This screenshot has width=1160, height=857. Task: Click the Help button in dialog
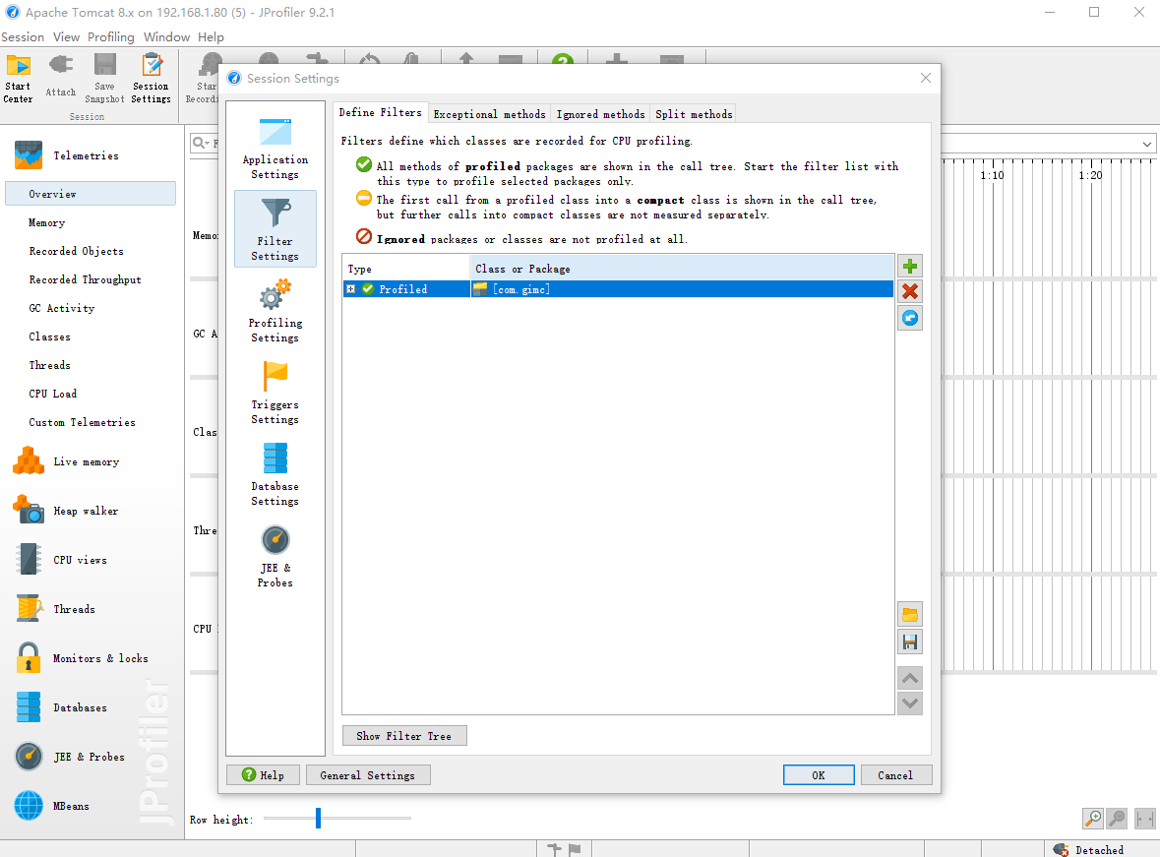(x=264, y=775)
